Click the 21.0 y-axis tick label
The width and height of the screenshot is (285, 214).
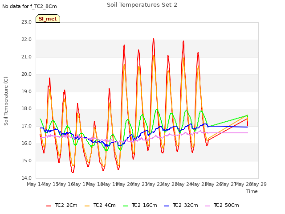(27, 57)
